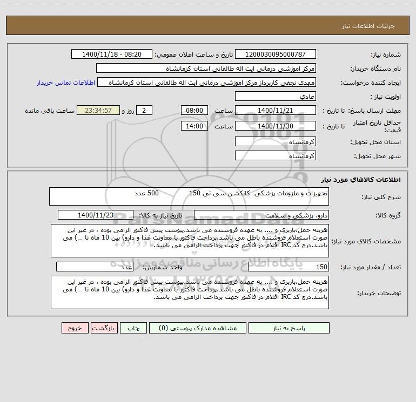Click the شهر محل تحویل field کرمانشاه
Image resolution: width=416 pixels, height=402 pixels.
click(276, 155)
